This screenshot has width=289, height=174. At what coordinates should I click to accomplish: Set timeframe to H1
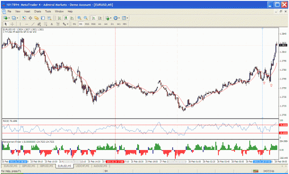[x=100, y=24]
